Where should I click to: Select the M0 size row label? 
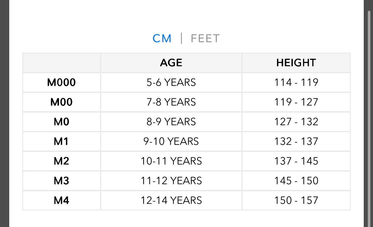62,122
